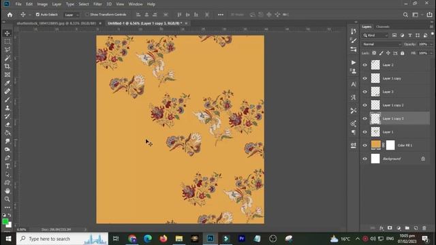Hide the Layer 3 layer

pos(365,92)
